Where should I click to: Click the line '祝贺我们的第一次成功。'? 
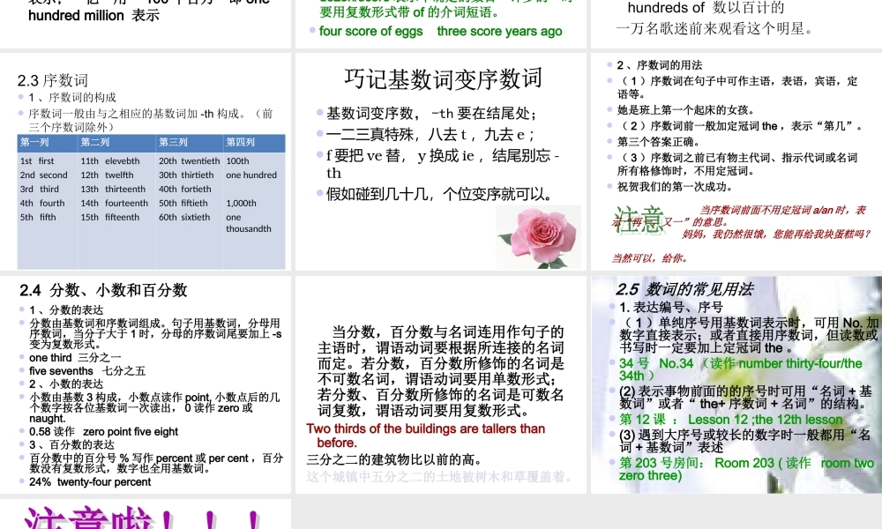675,187
